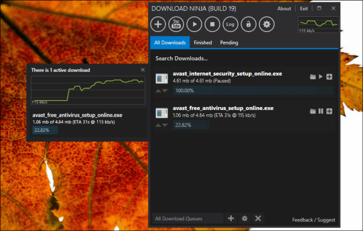Move avast_internet_security down in queue
363x231 pixels.
pos(165,91)
